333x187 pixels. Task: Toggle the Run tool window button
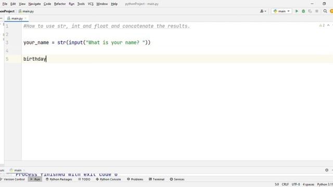[35, 179]
